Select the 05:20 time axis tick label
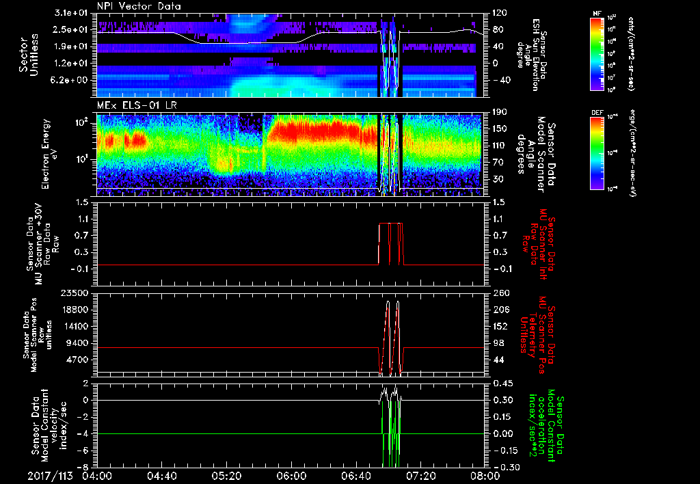Image resolution: width=700 pixels, height=484 pixels. point(226,475)
